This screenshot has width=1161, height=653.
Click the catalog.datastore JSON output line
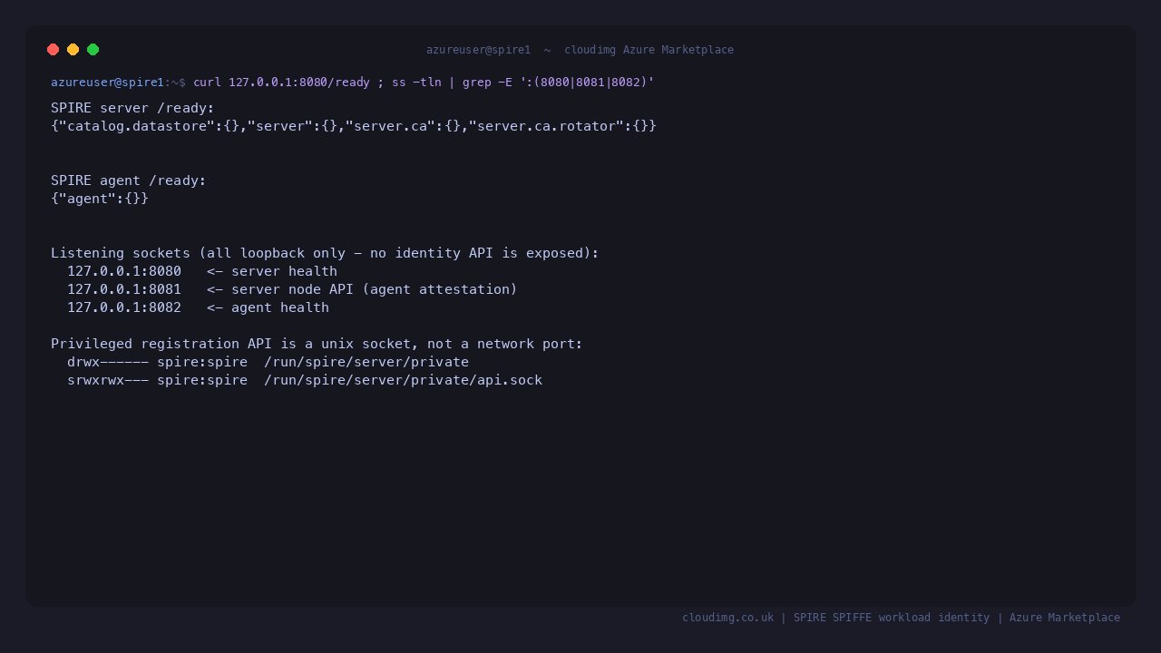pos(354,126)
